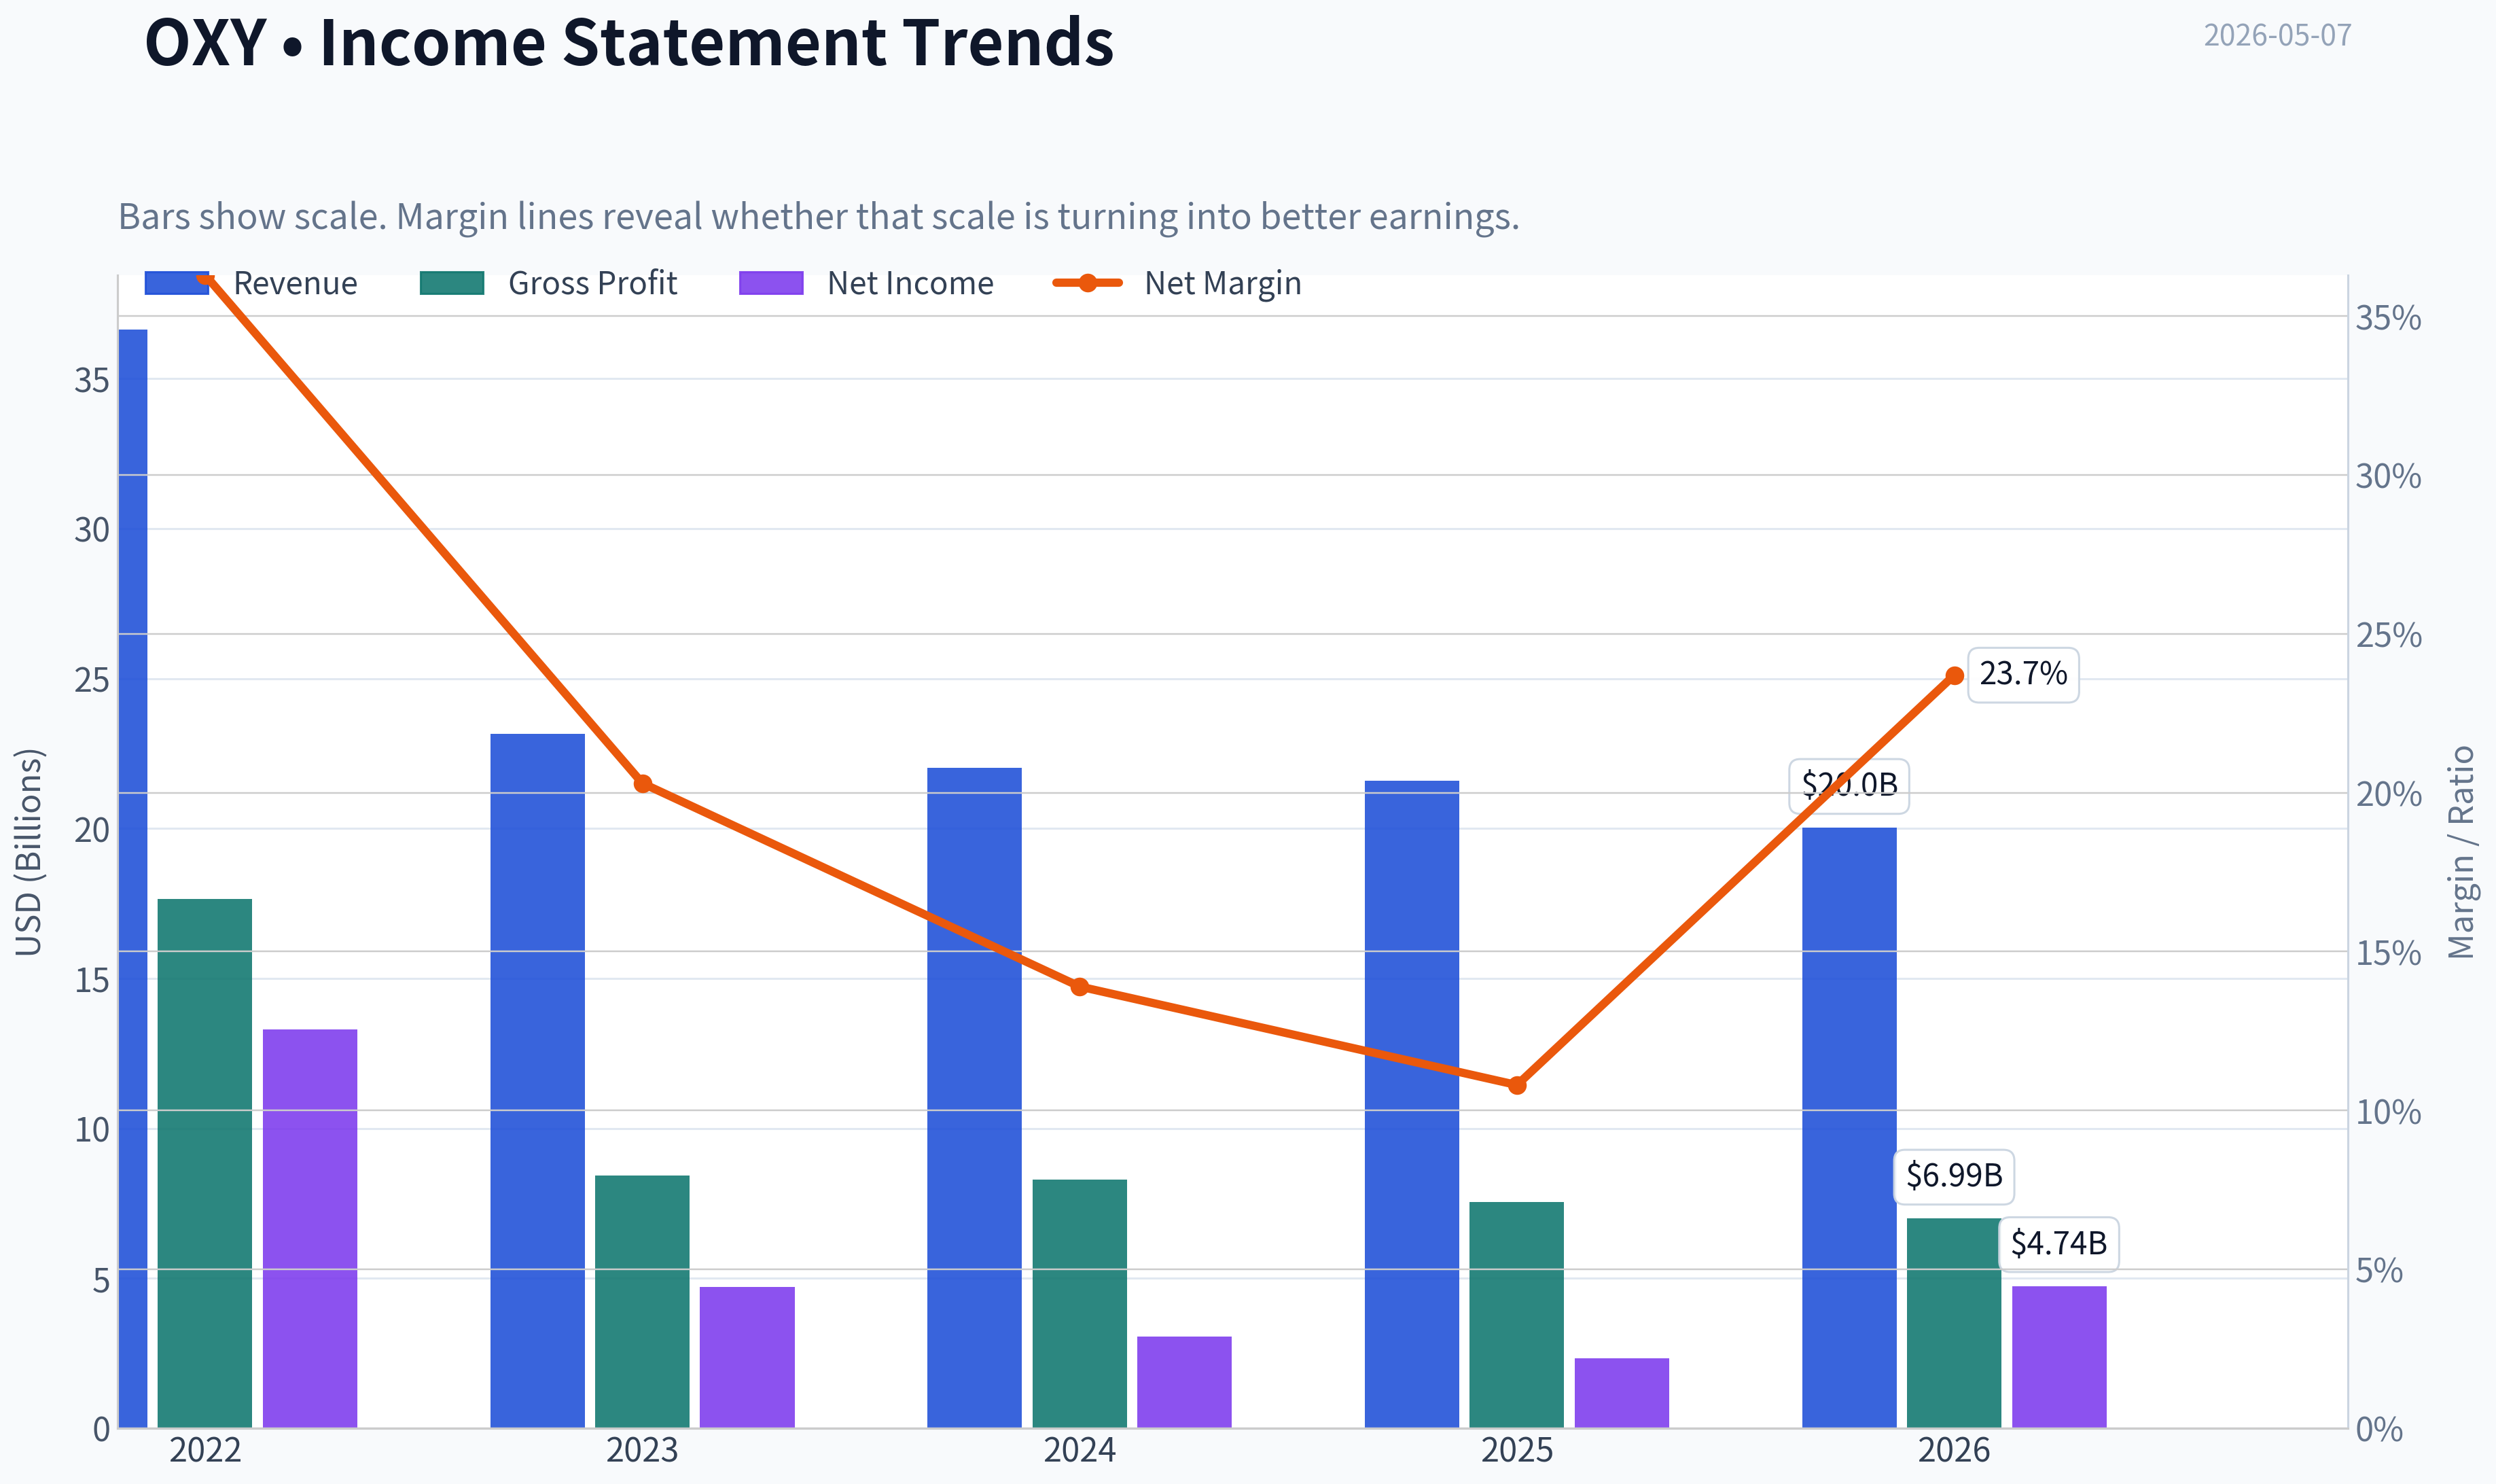
Task: Click the 2024 Net Margin data point
Action: point(1080,986)
